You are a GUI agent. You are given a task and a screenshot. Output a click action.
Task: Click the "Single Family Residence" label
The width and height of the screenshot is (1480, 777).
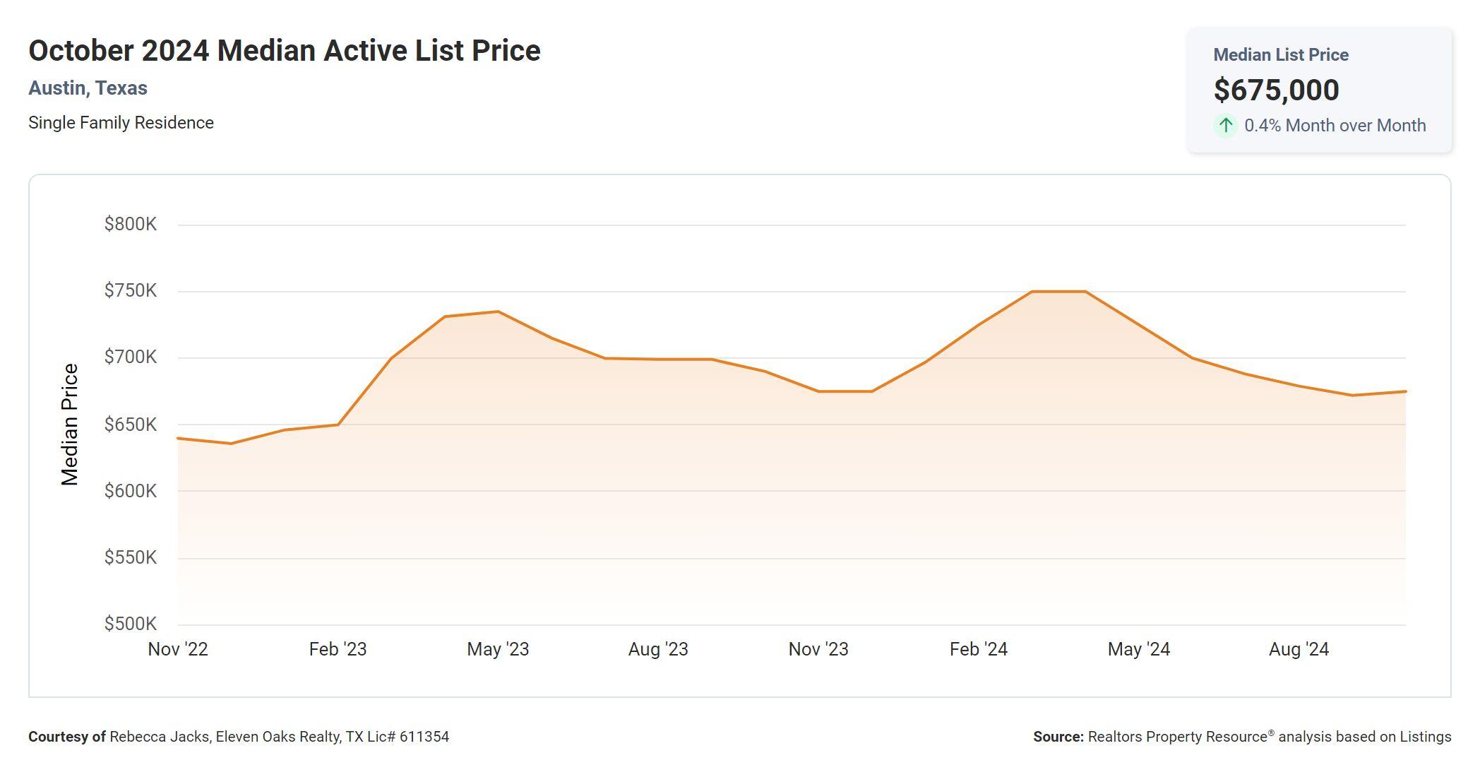coord(121,123)
